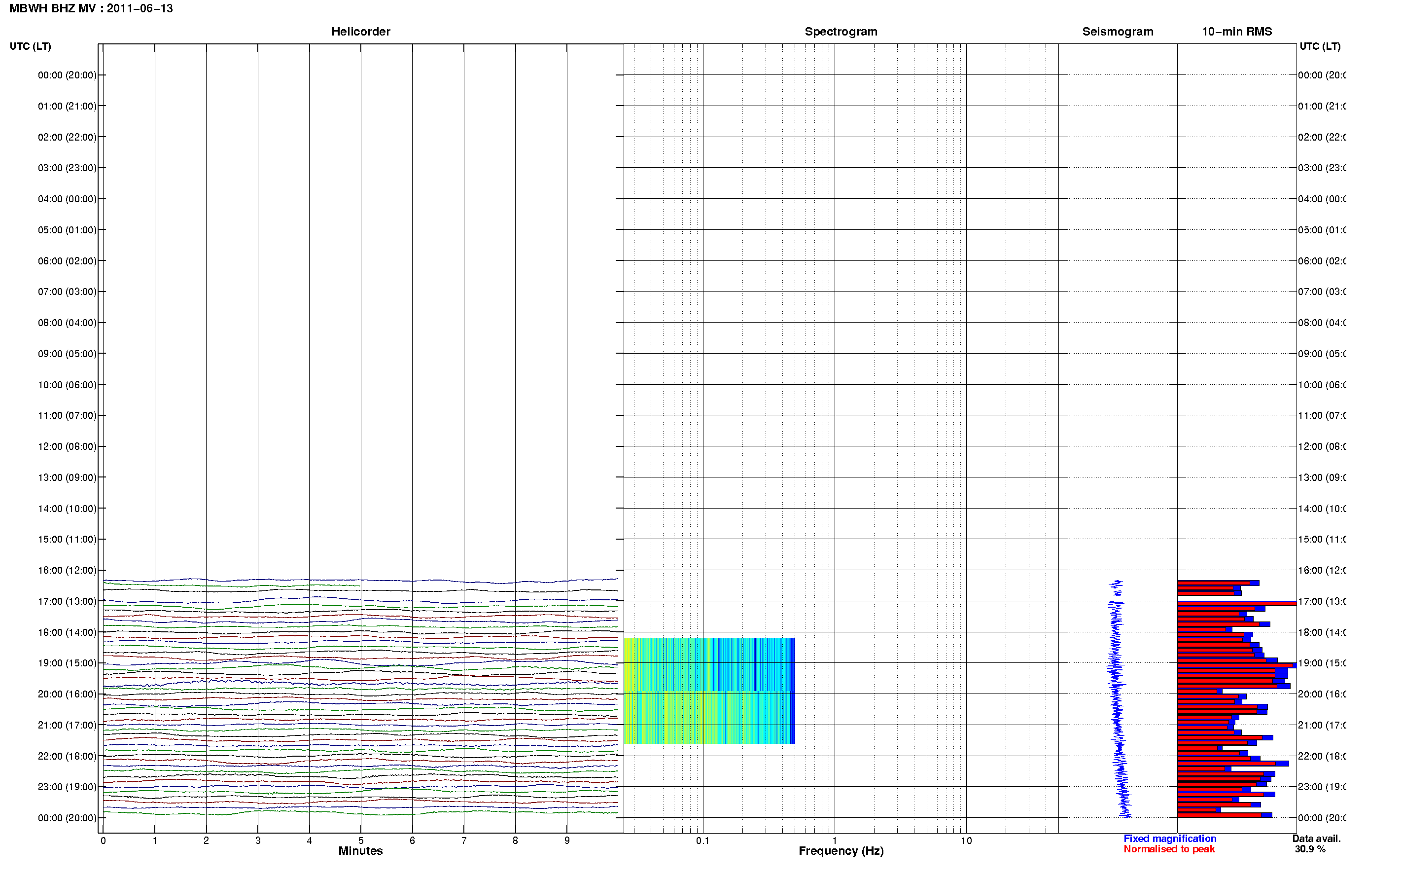Click the left '03:00 (23:00)' time label

(x=67, y=168)
